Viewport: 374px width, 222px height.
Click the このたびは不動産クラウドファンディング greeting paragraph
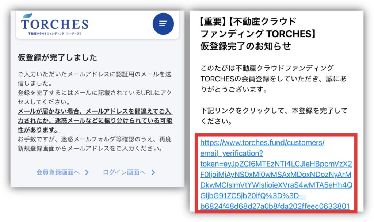pyautogui.click(x=273, y=79)
